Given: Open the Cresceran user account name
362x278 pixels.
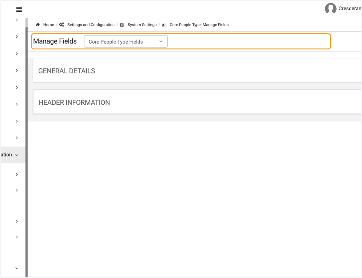Looking at the screenshot, I should pyautogui.click(x=350, y=8).
